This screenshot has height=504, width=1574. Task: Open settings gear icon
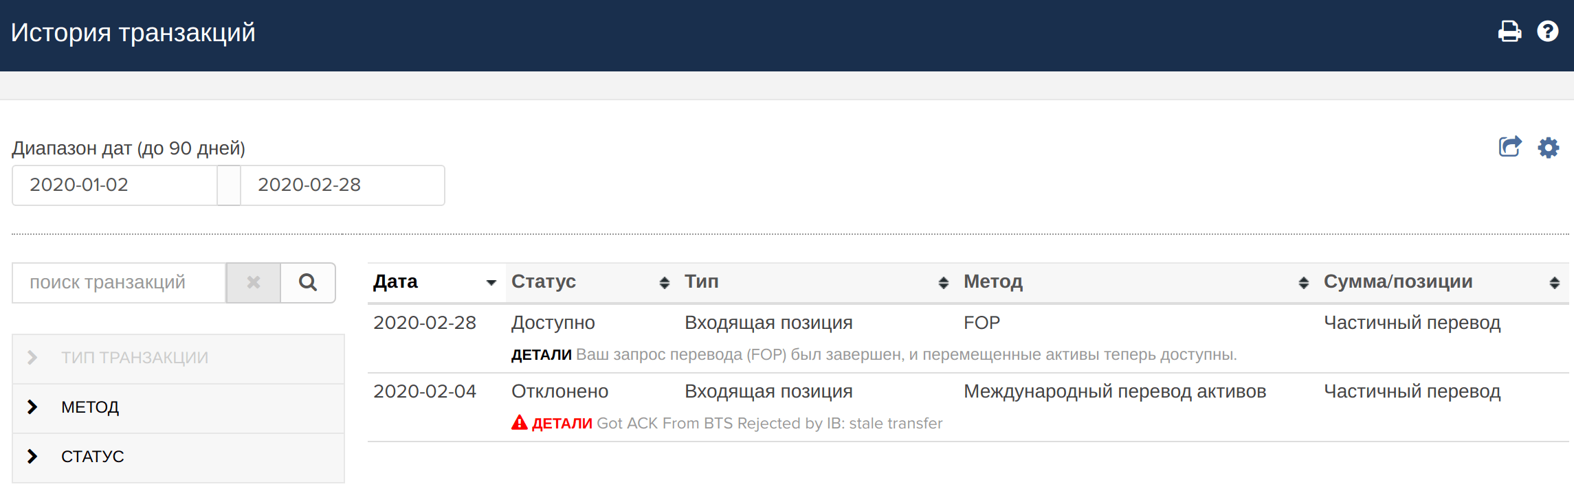point(1549,147)
